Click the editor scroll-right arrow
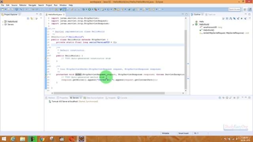 point(183,93)
